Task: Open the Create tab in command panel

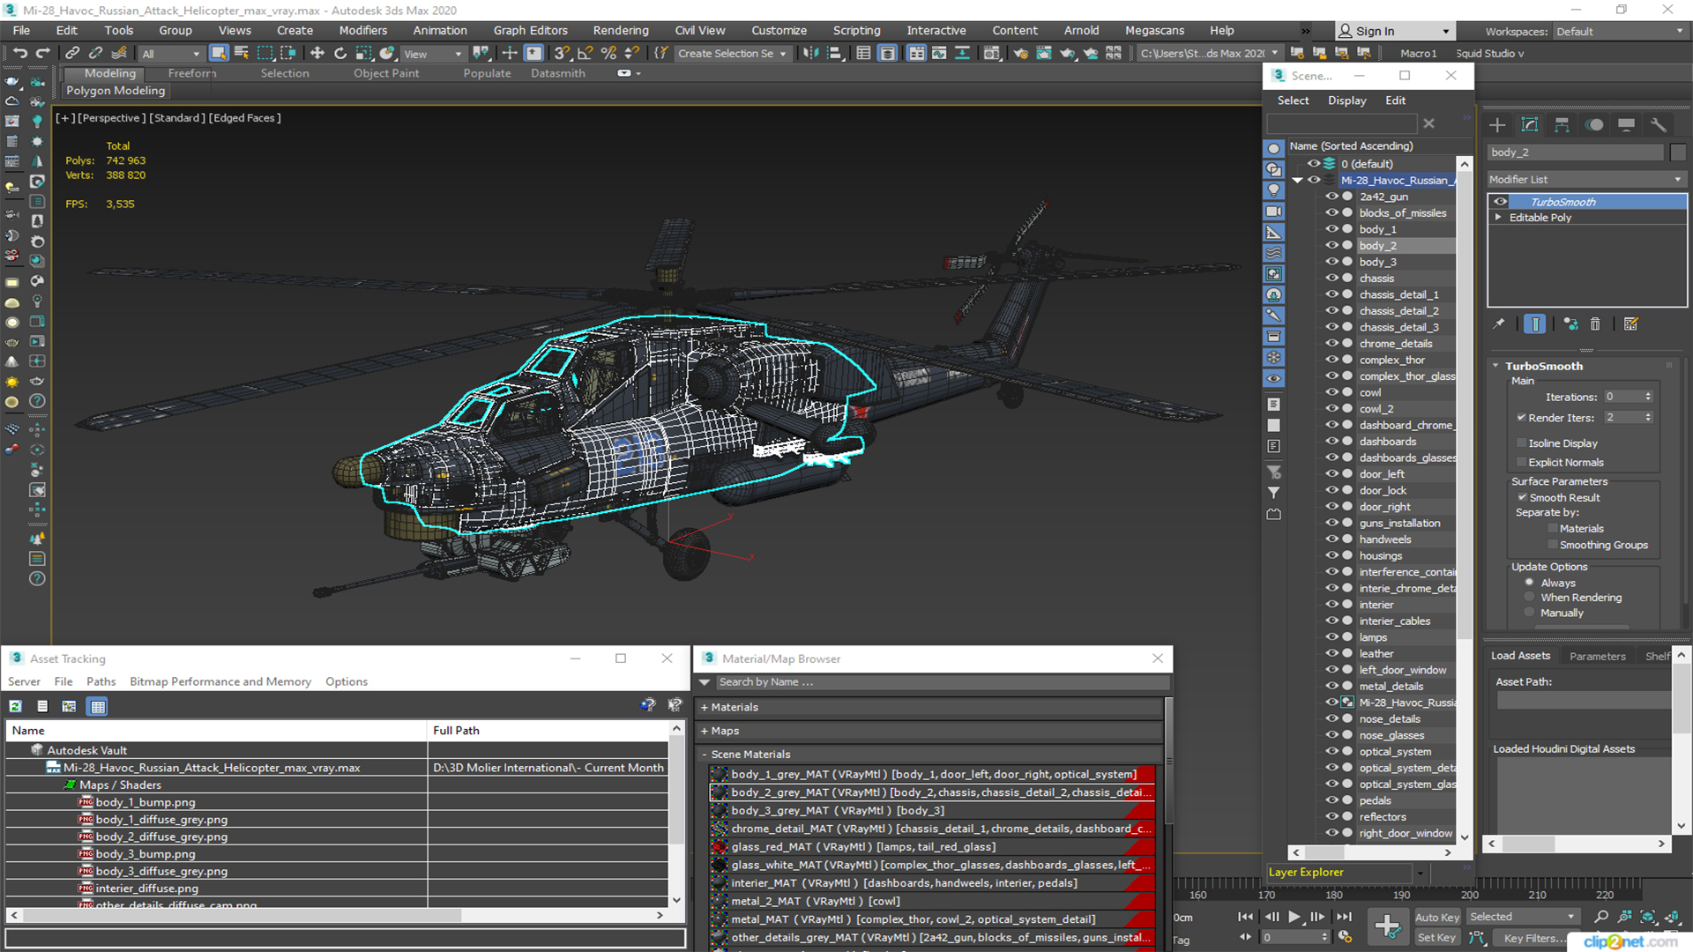Action: click(1497, 124)
